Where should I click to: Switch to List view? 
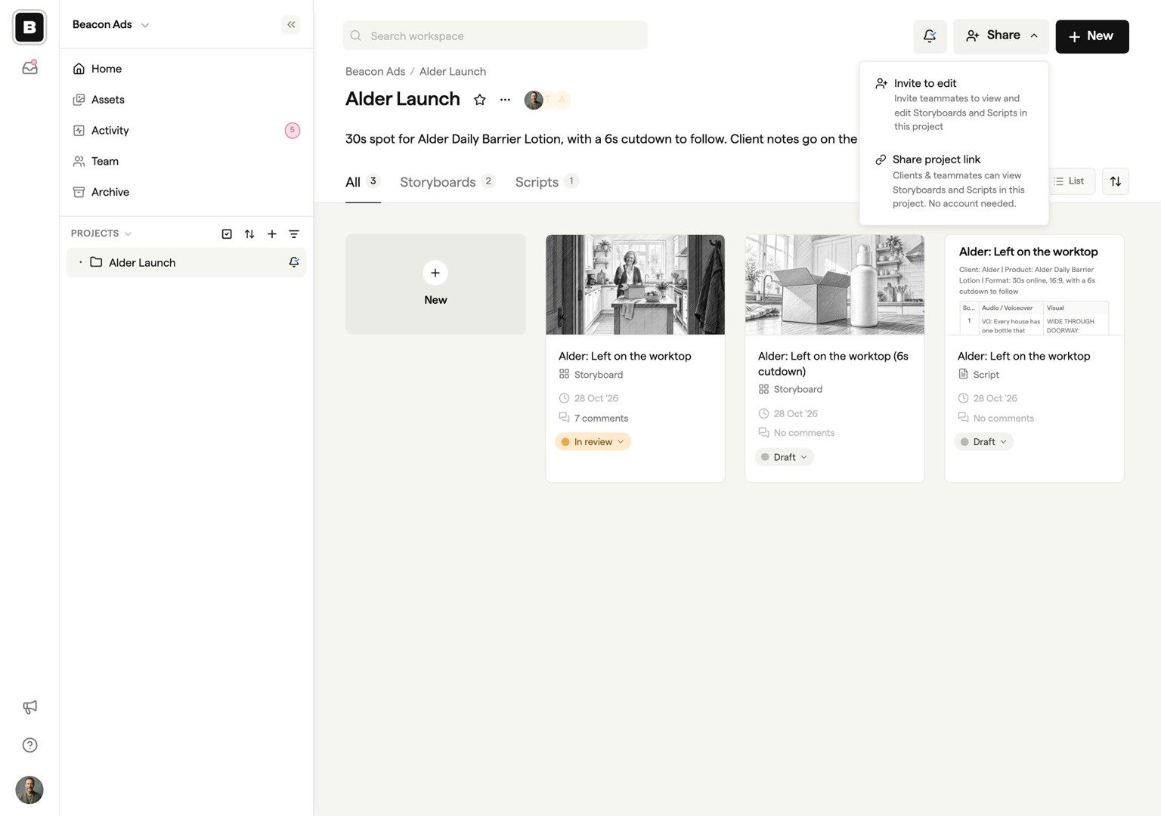tap(1070, 181)
